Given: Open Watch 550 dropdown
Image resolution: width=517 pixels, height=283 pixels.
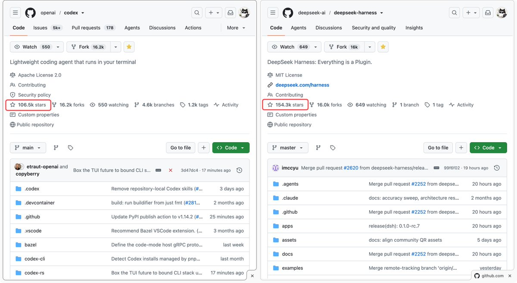Looking at the screenshot, I should click(37, 47).
